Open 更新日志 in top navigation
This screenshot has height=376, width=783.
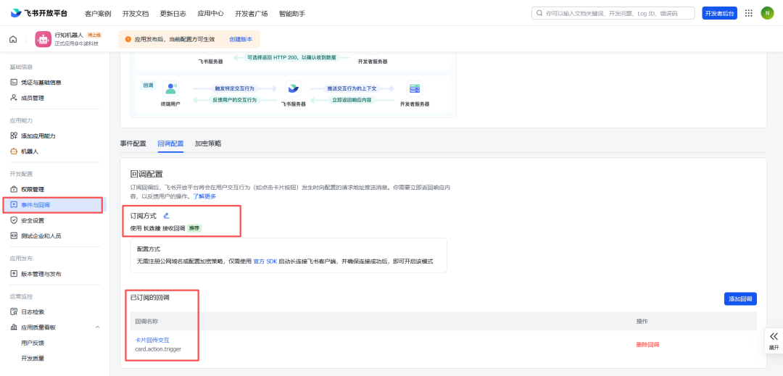click(x=173, y=14)
